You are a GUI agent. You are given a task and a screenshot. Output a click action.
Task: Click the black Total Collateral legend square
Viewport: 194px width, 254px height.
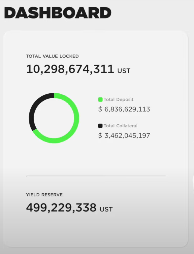coord(100,126)
